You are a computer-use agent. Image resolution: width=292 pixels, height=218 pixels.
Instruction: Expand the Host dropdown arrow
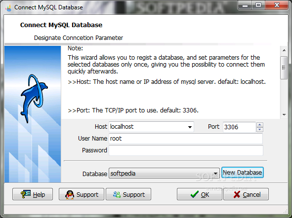[x=190, y=127]
